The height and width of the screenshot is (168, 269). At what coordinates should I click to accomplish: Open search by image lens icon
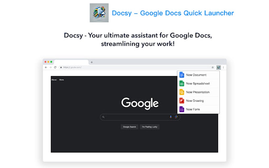[176, 117]
